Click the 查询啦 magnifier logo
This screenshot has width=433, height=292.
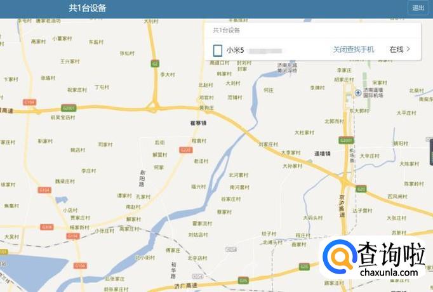click(340, 256)
